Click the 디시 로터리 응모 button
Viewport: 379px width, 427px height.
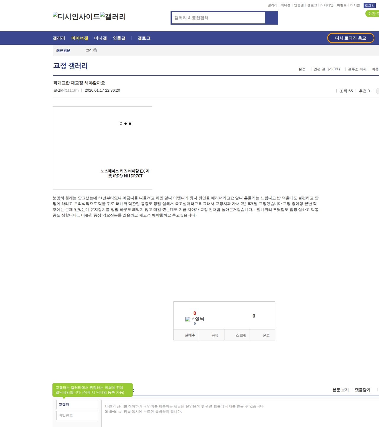[351, 38]
